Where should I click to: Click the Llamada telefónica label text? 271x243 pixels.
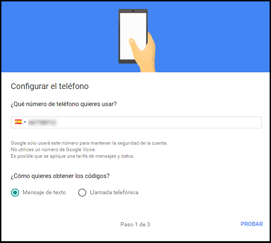click(114, 192)
